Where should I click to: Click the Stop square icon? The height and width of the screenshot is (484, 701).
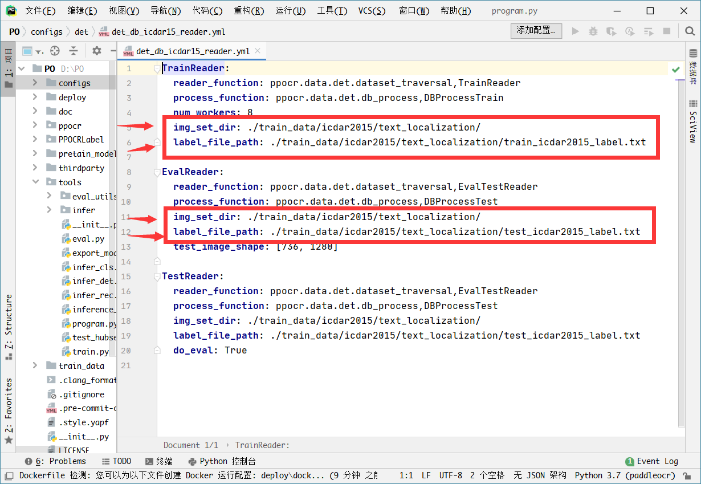coord(666,31)
